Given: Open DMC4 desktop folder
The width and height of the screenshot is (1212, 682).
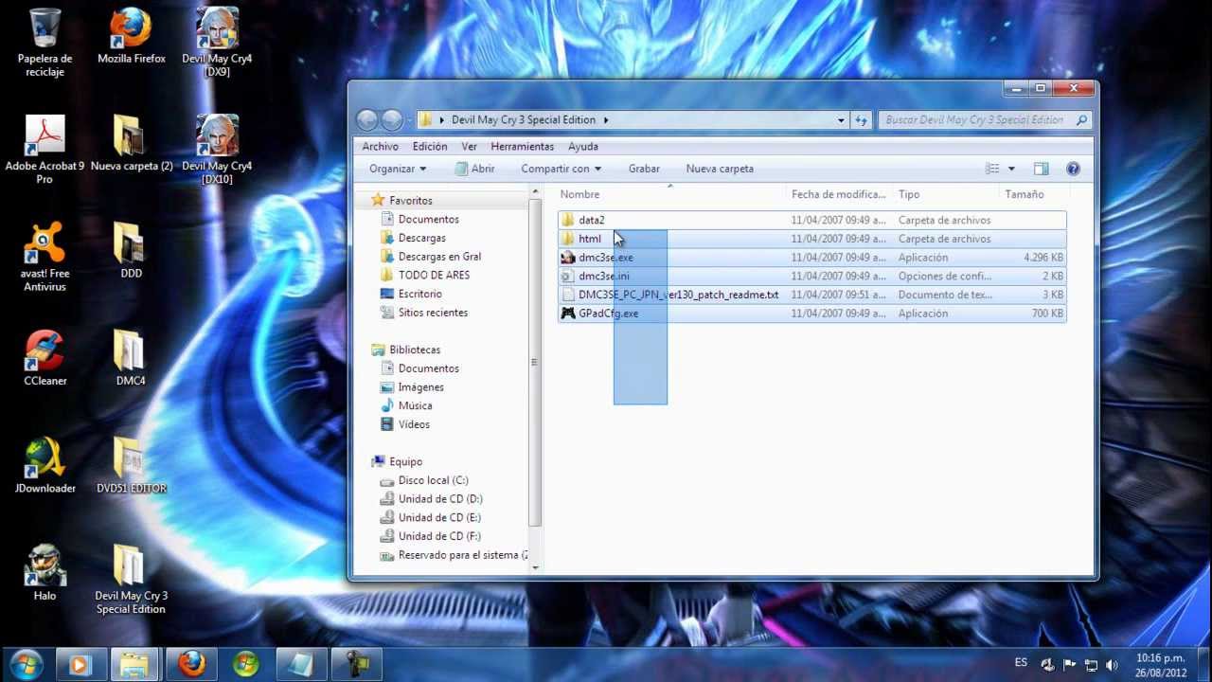Looking at the screenshot, I should (132, 358).
